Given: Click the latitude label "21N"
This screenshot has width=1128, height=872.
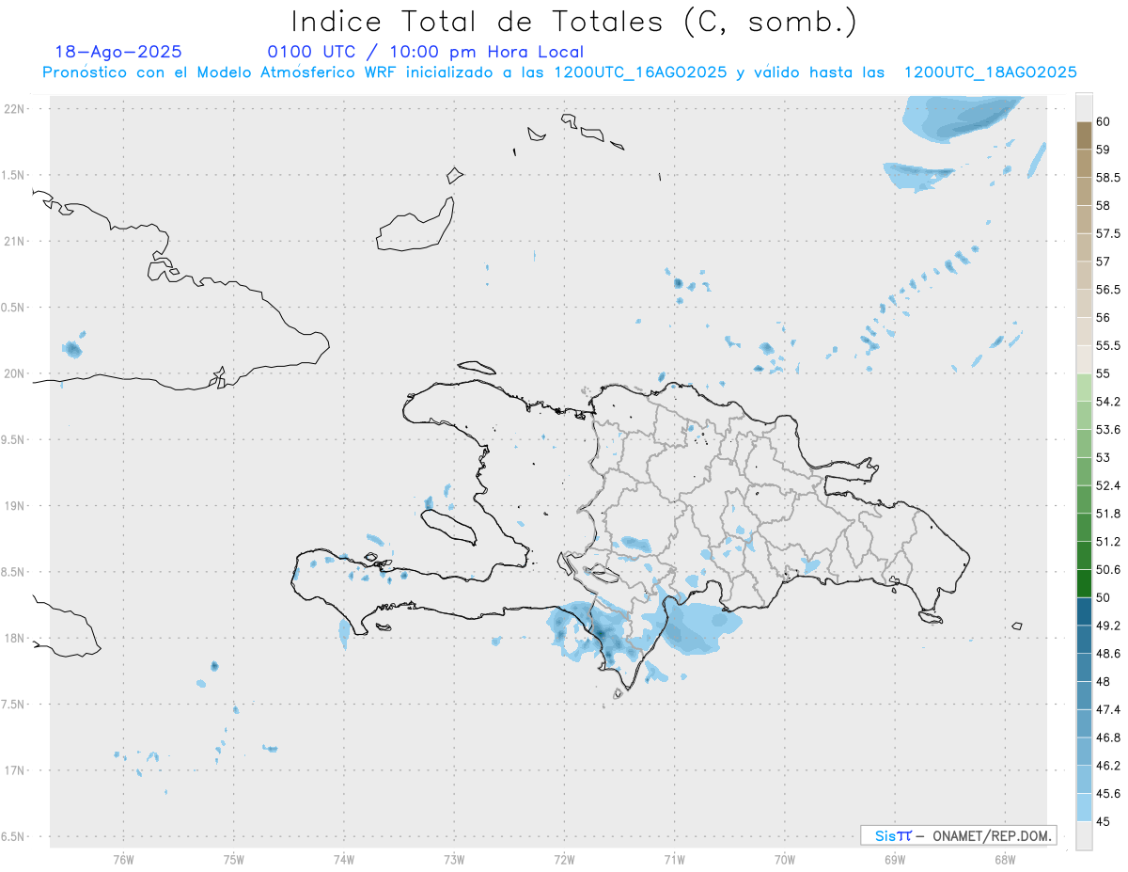Looking at the screenshot, I should pyautogui.click(x=14, y=242).
